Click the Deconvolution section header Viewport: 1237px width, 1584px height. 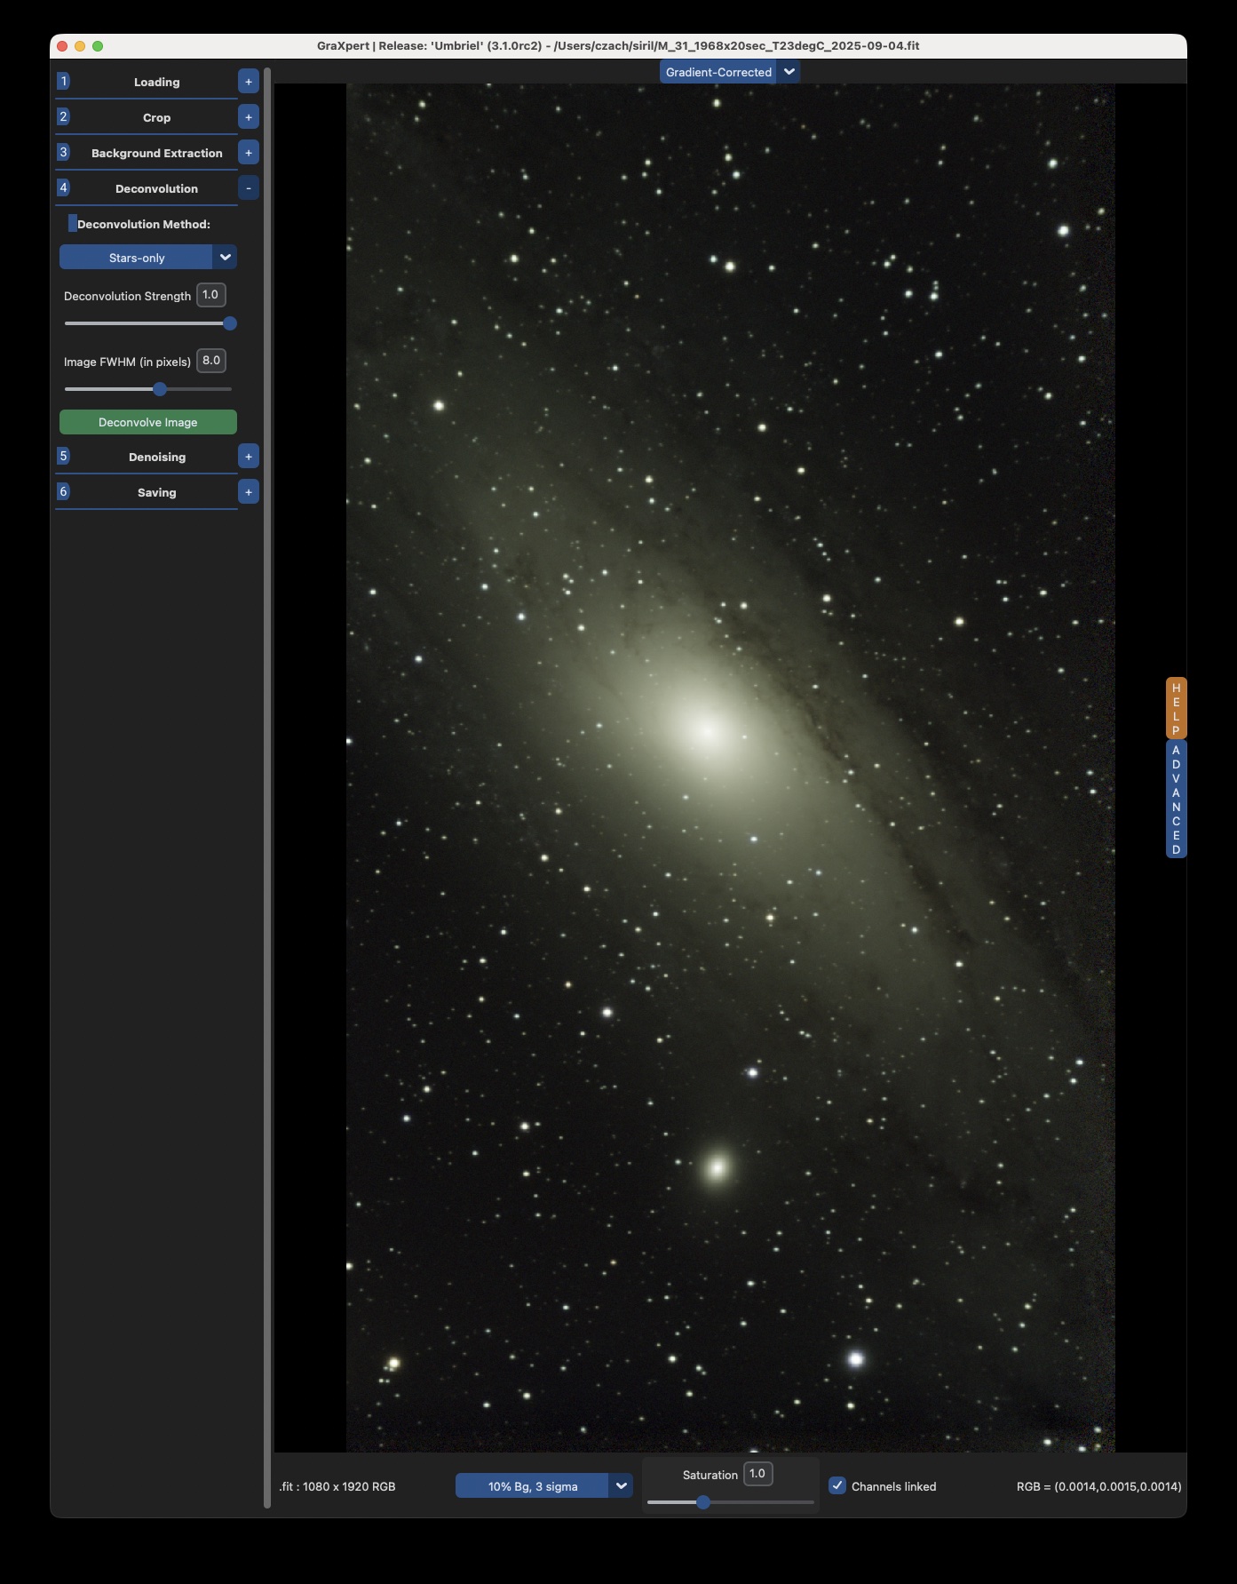pyautogui.click(x=156, y=188)
